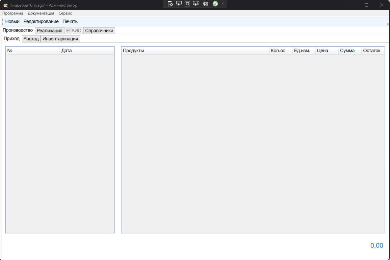Viewport: 390px width, 260px height.
Task: Click the Новый toolbar button
Action: (12, 22)
